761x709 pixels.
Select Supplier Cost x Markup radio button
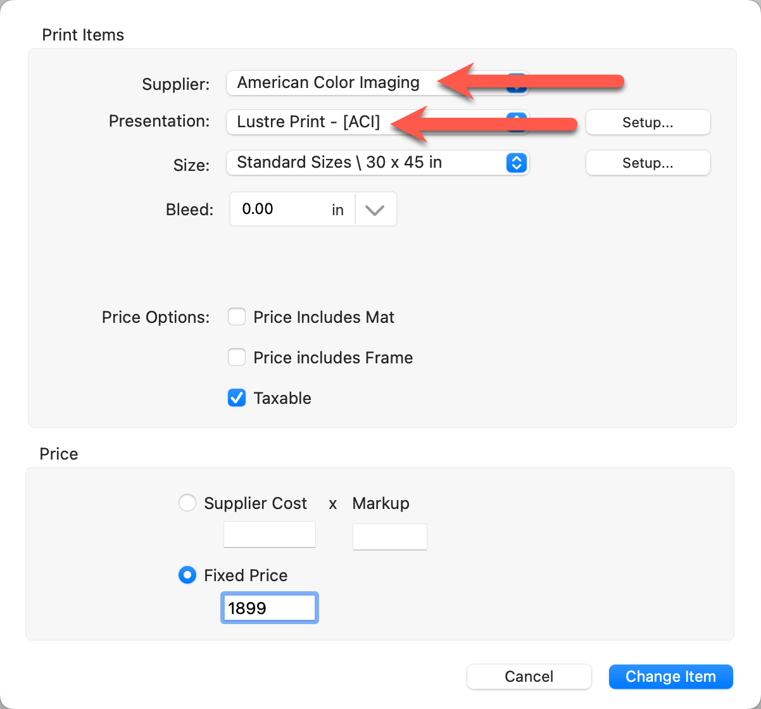tap(187, 503)
